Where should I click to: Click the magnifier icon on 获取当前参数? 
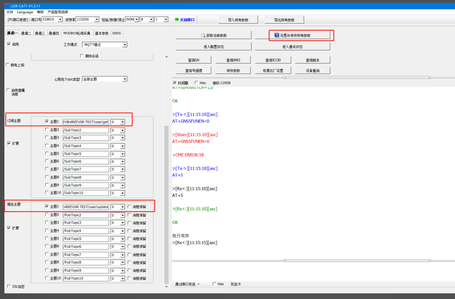[x=203, y=35]
